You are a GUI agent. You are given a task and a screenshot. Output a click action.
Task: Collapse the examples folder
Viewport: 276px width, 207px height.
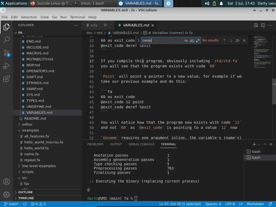point(47,130)
